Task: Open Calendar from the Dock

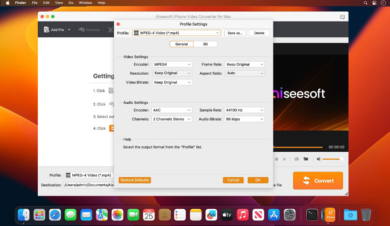Action: pos(149,214)
